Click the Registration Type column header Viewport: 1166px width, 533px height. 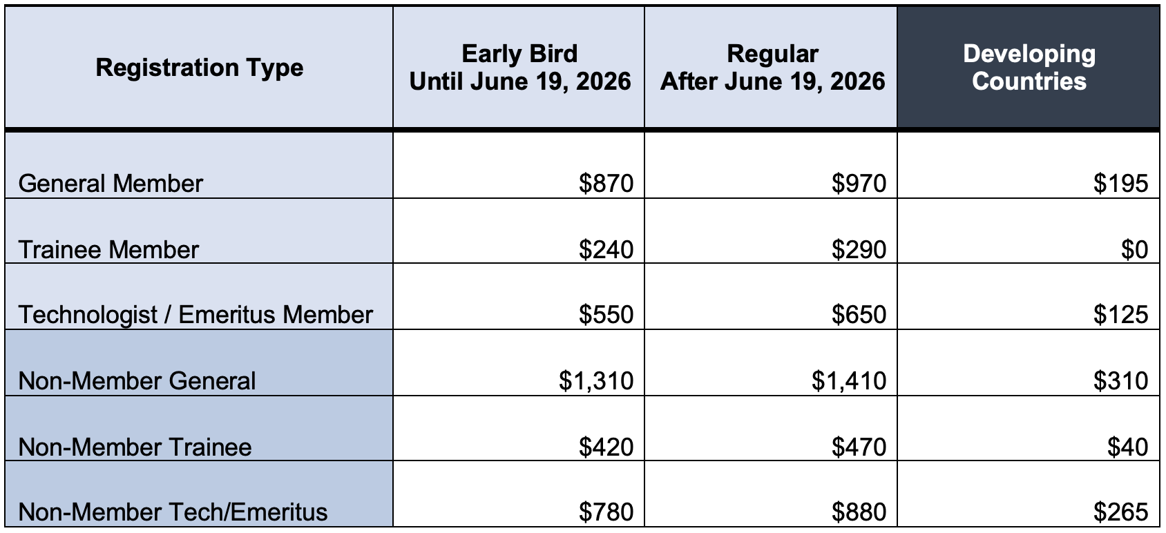[x=199, y=68]
